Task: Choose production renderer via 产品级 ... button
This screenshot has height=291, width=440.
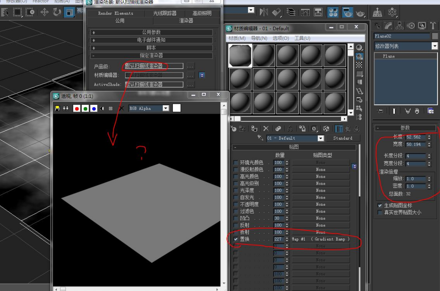Action: [x=191, y=66]
